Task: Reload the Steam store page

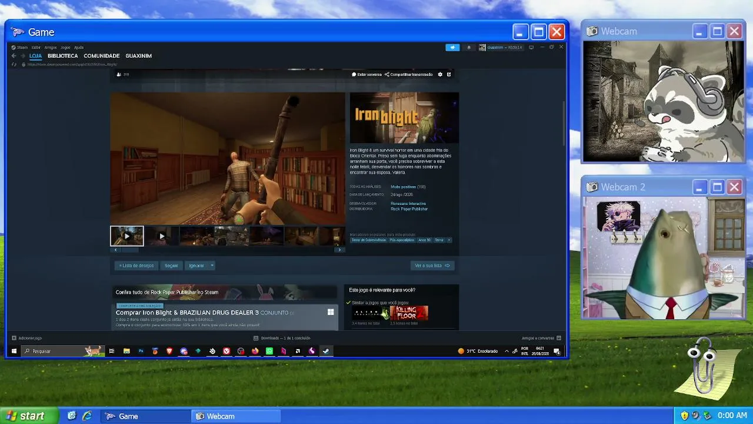Action: tap(14, 64)
